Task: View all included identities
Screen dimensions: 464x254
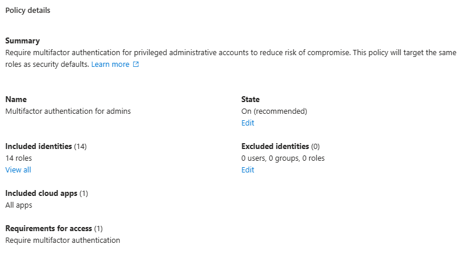Action: (18, 170)
